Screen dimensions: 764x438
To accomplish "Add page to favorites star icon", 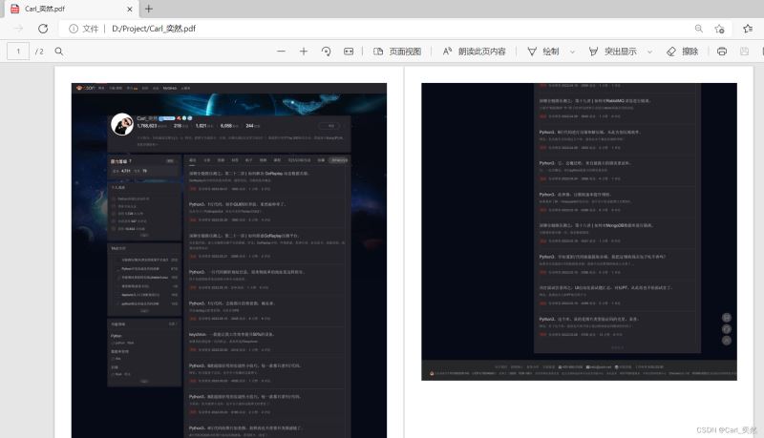I will tap(719, 29).
